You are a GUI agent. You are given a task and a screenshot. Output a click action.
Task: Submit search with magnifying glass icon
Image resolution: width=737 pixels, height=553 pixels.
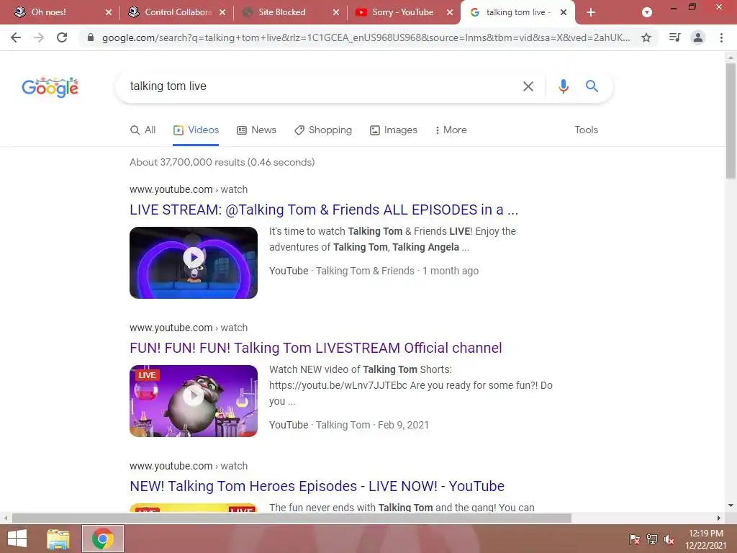point(592,86)
